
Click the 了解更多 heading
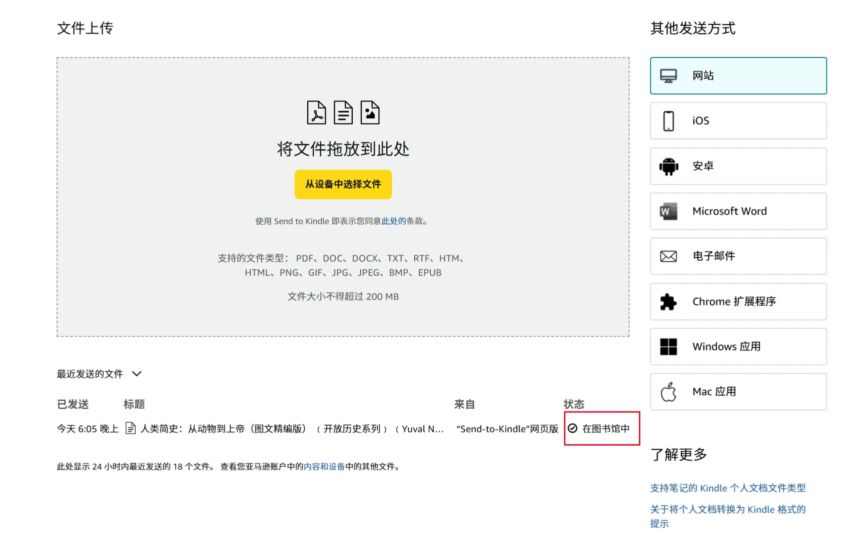click(x=678, y=454)
